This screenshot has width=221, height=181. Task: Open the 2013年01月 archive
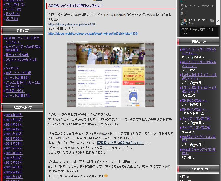14,167
